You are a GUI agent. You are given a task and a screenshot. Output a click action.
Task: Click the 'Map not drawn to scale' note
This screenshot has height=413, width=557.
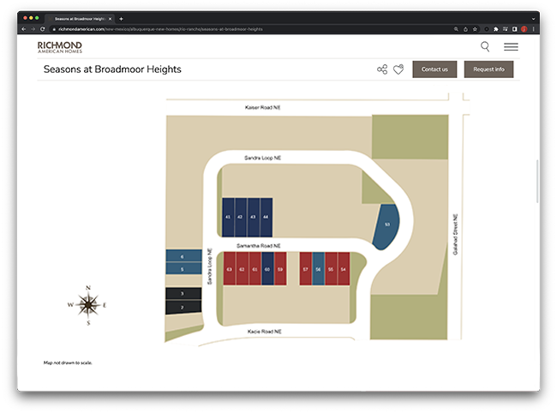point(68,362)
